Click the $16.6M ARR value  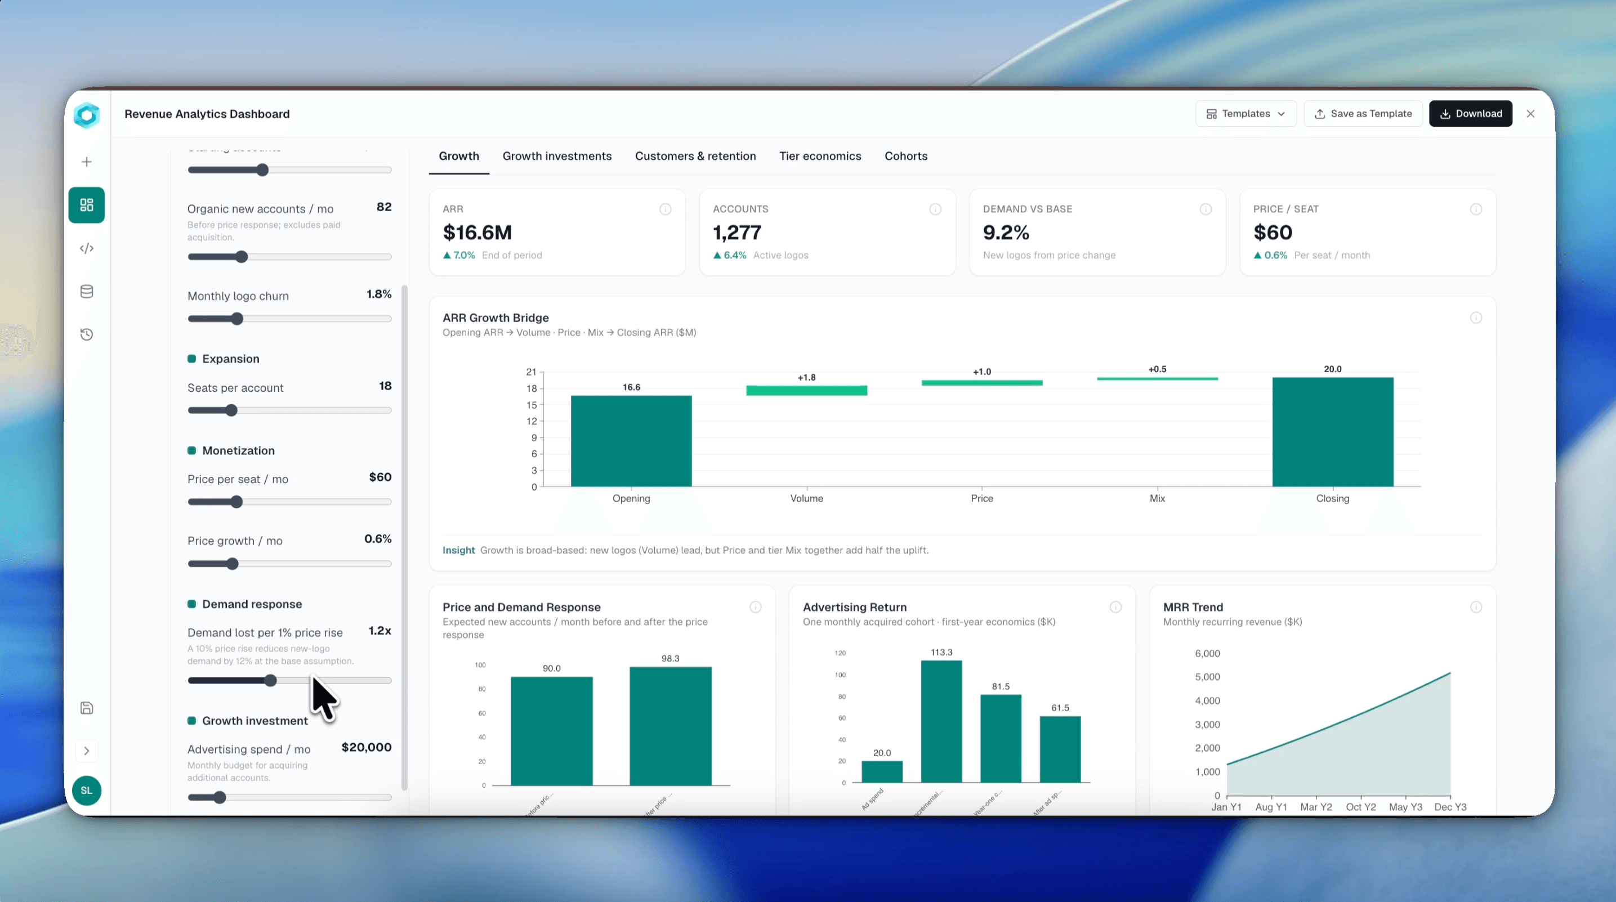tap(477, 233)
